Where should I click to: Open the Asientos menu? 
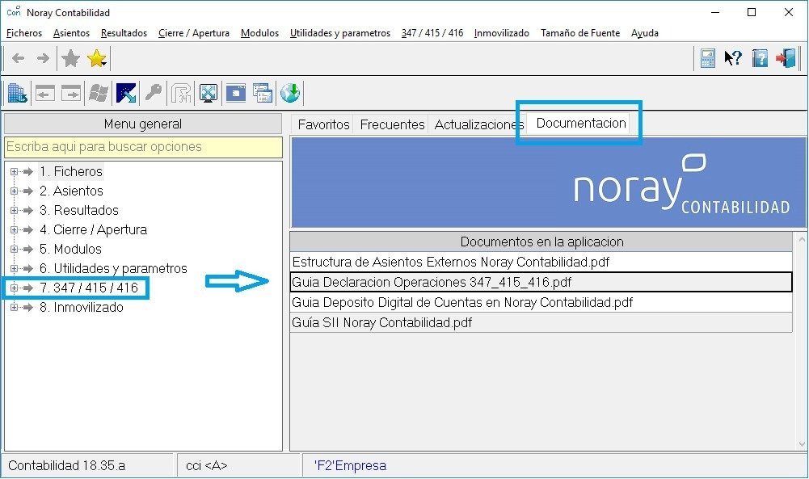click(x=72, y=33)
